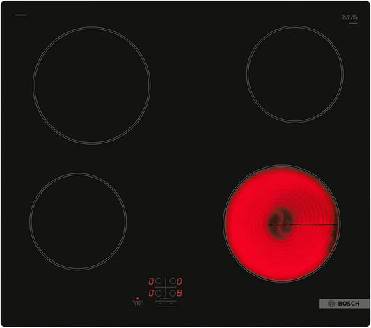371x328 pixels.
Task: Click the front-right zone display showing 8
Action: [x=180, y=293]
